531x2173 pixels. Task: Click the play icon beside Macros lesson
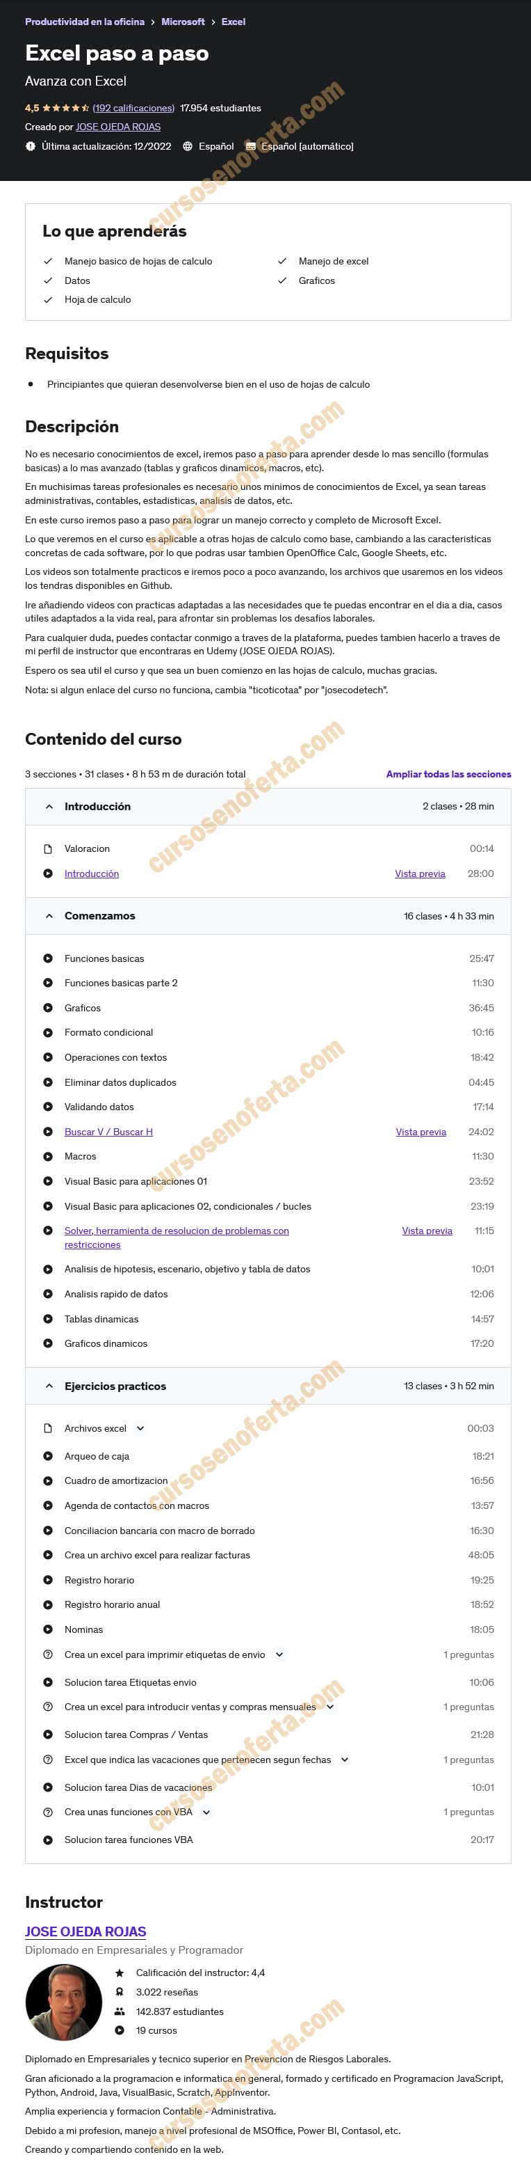(48, 1157)
